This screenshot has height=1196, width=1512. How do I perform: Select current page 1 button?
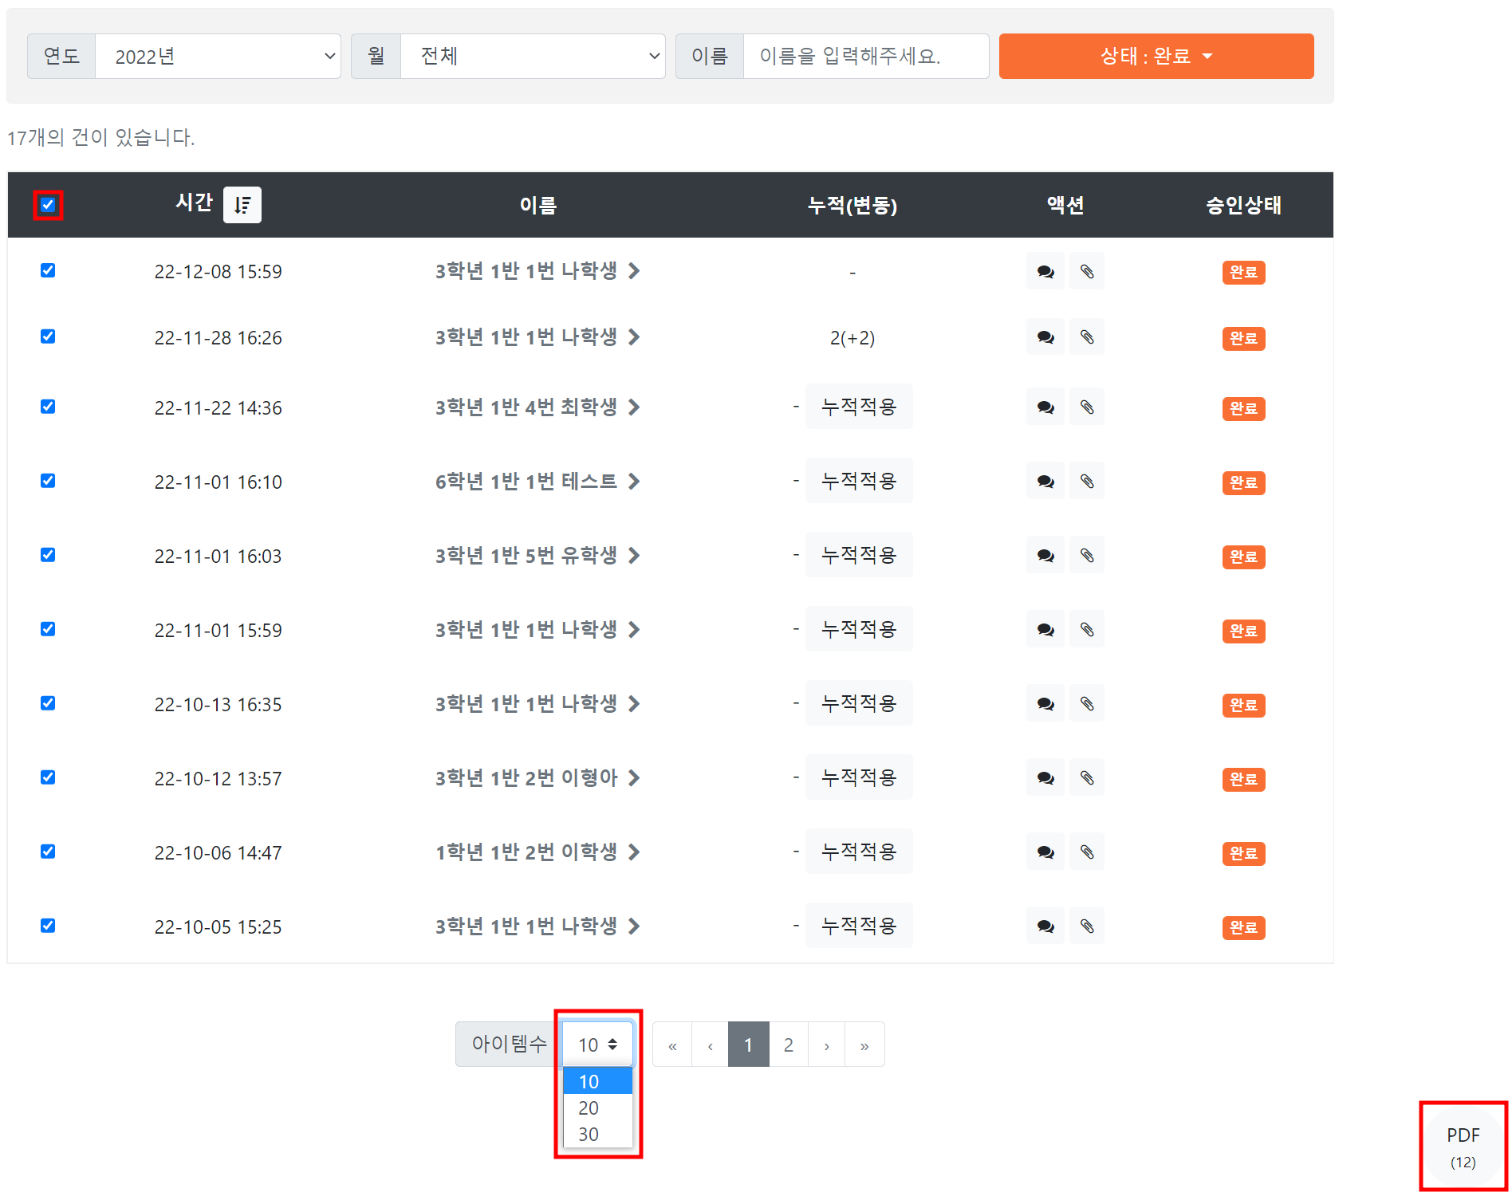click(x=749, y=1045)
